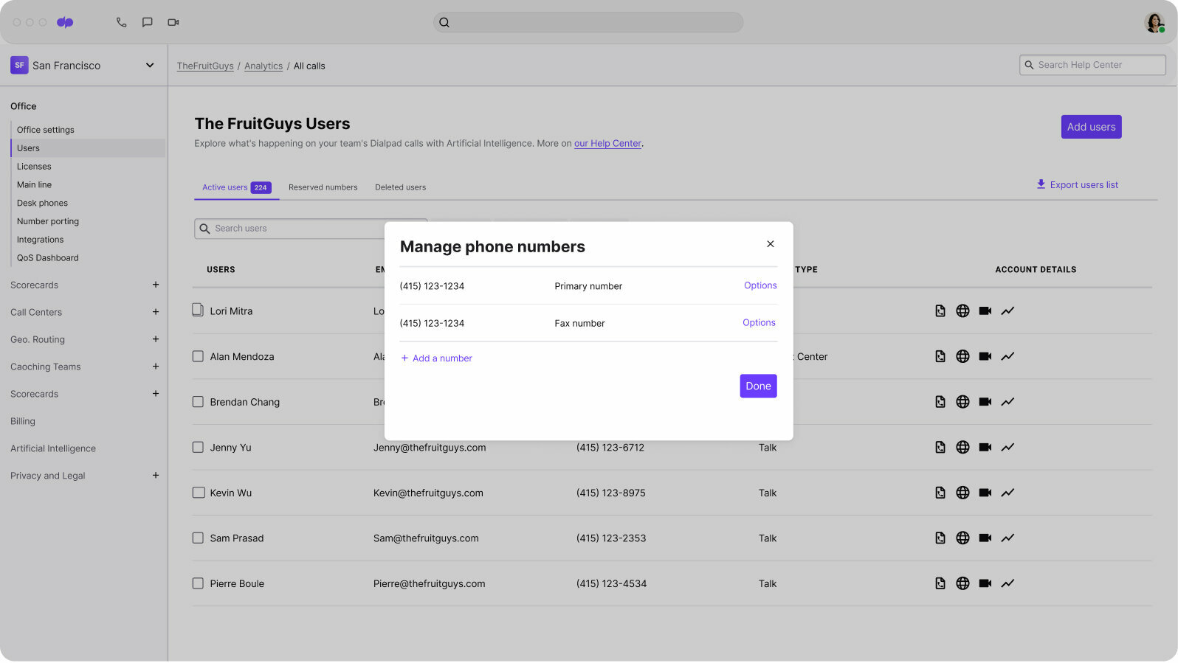The height and width of the screenshot is (663, 1178).
Task: Open the our Help Center link
Action: coord(607,144)
